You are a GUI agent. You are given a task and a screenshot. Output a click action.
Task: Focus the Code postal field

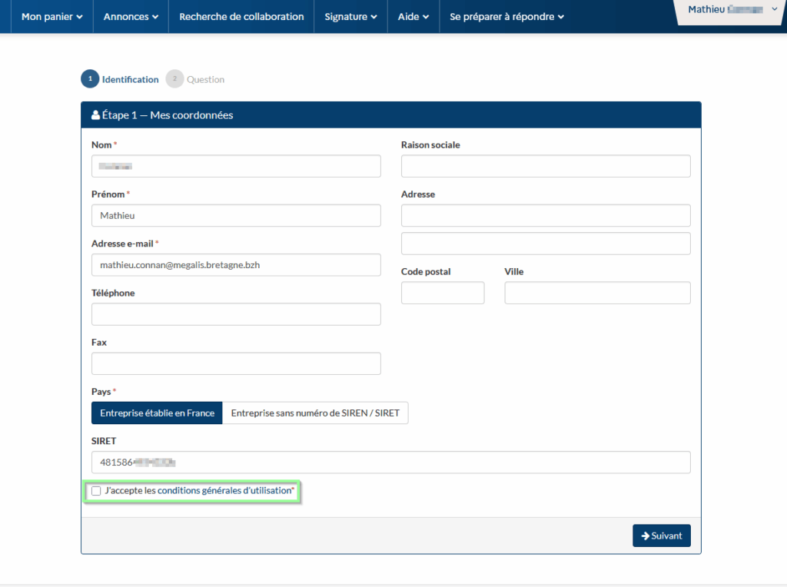(443, 293)
